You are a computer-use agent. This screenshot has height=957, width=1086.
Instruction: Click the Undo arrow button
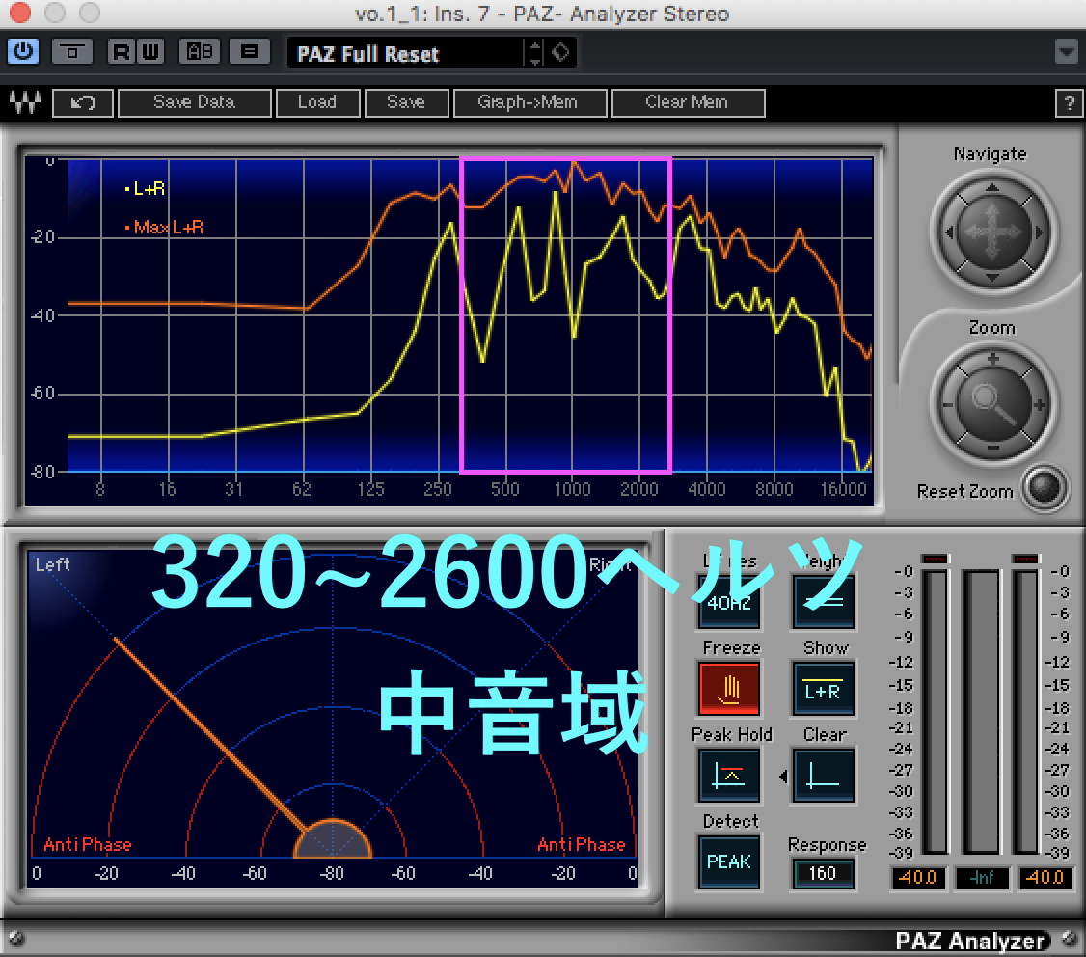pos(82,103)
